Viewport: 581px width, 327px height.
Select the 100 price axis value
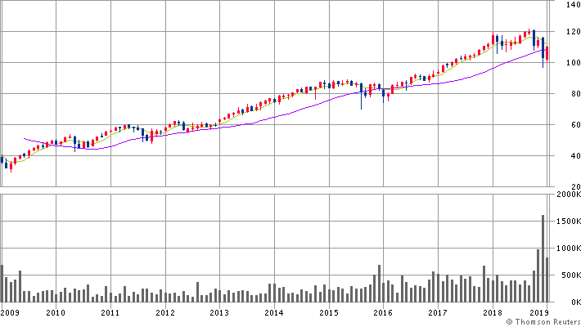(x=573, y=63)
